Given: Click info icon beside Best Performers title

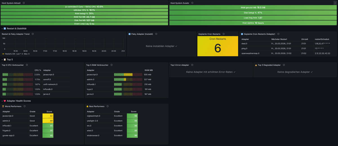Looking at the screenshot, I should click(108, 106).
